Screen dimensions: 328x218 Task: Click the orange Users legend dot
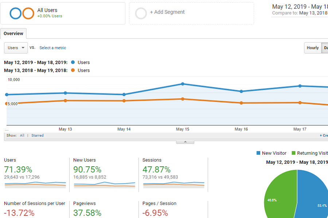(x=73, y=70)
